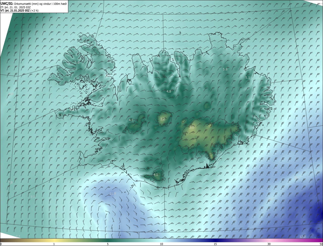Click the 12.2 value near the color bar
The width and height of the screenshot is (323, 246).
[x=303, y=237]
